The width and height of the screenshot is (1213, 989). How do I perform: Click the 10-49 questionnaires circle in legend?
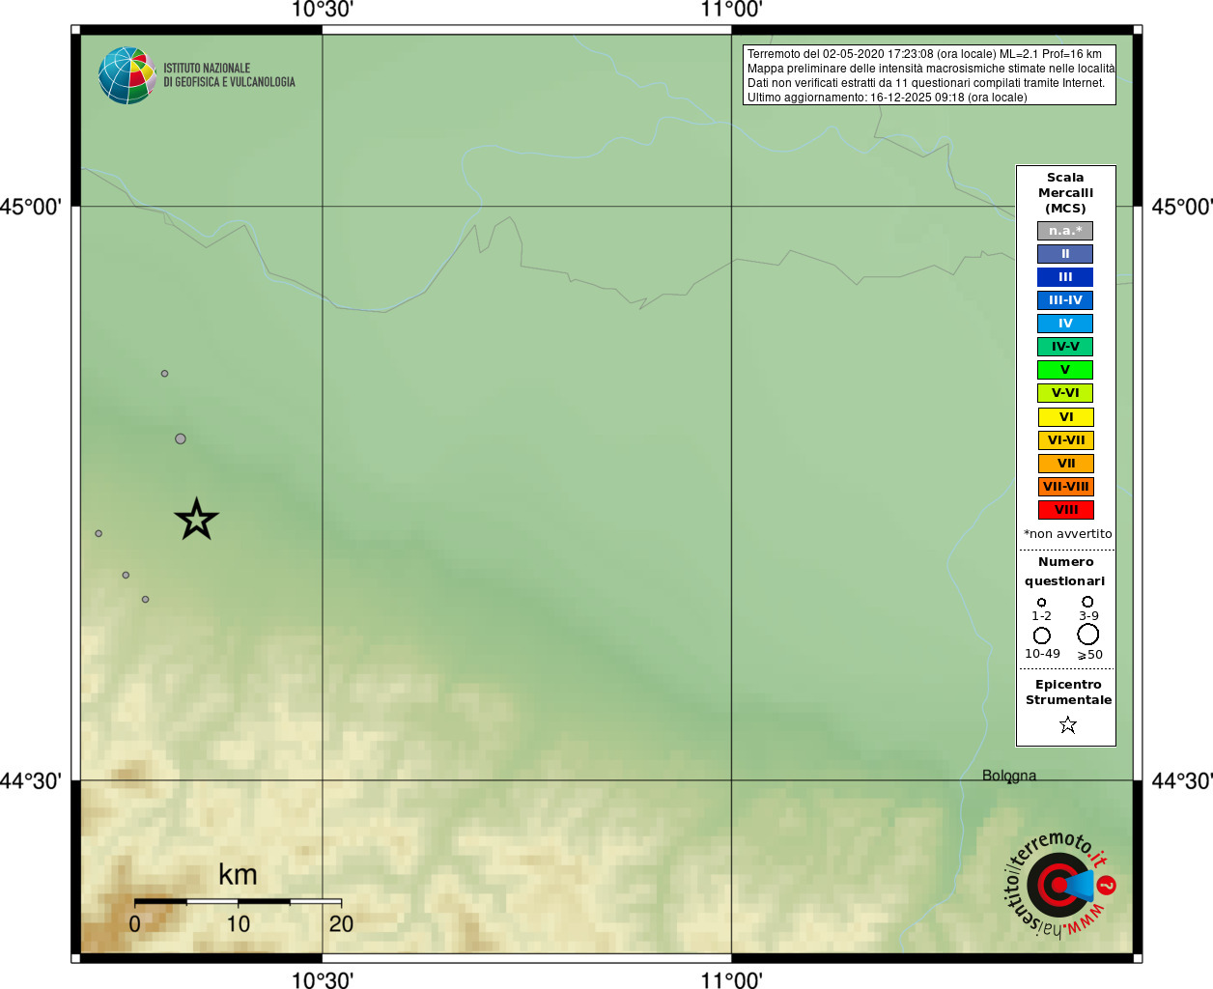click(x=1042, y=636)
